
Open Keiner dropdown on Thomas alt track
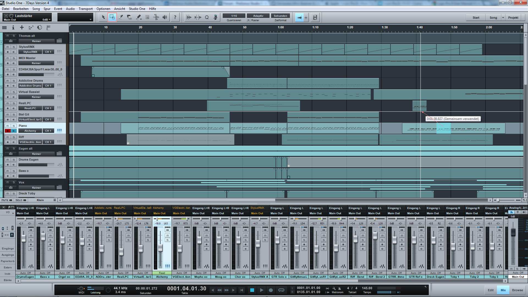point(36,41)
